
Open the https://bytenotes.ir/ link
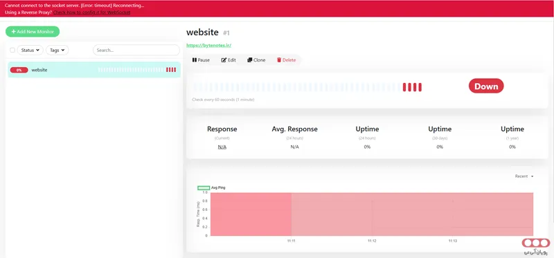pos(209,45)
